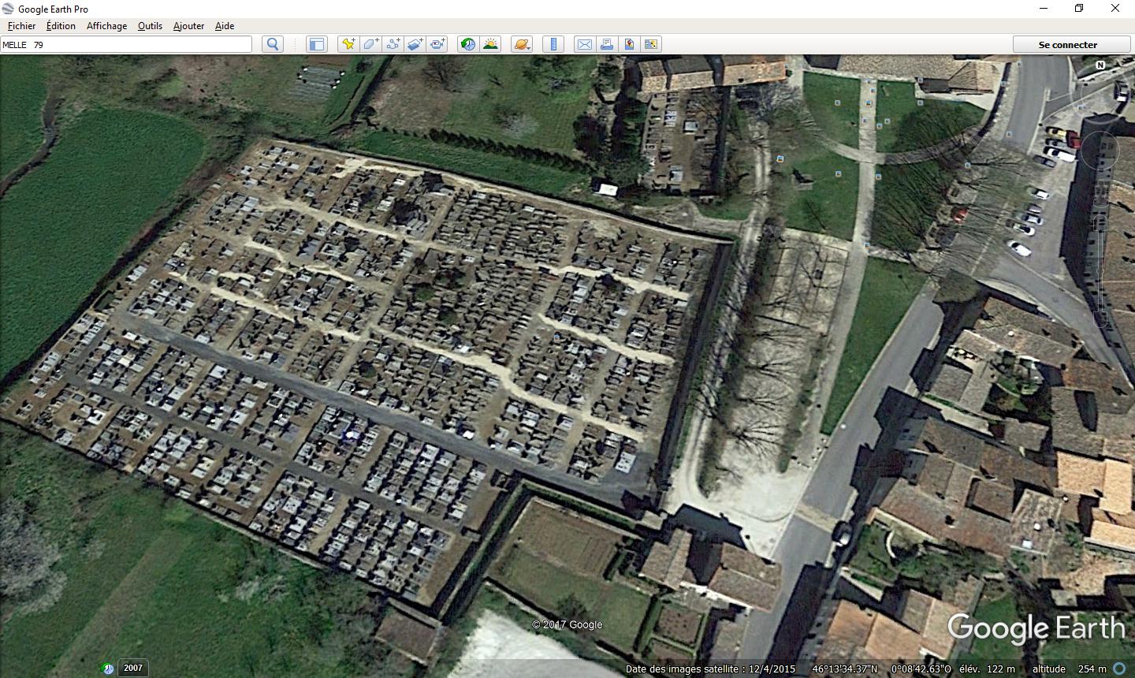Open the Outils menu
This screenshot has height=678, width=1135.
[150, 25]
